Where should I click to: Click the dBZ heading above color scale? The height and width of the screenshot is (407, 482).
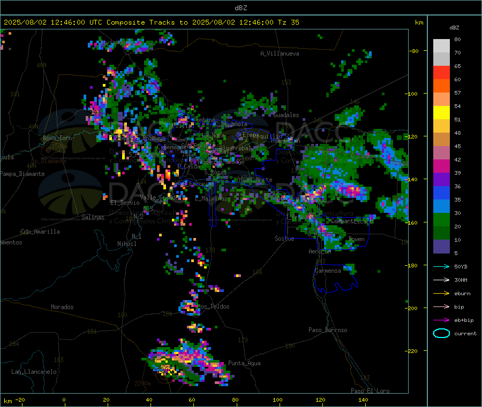pos(454,28)
